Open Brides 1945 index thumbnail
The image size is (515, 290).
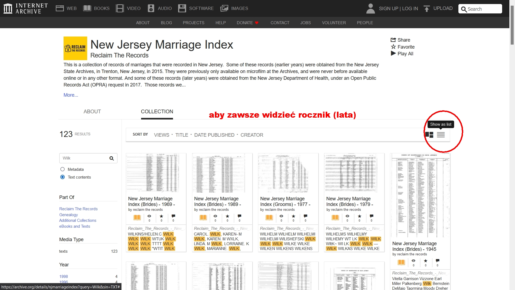420,195
